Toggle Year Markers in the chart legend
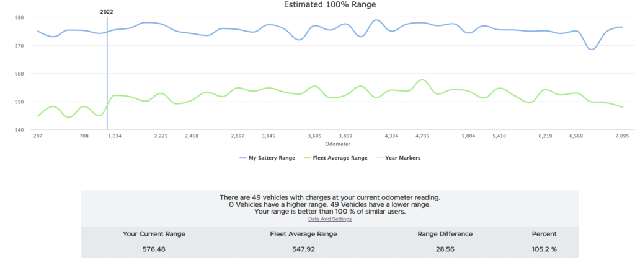Screen dimensions: 635x260 point(400,158)
